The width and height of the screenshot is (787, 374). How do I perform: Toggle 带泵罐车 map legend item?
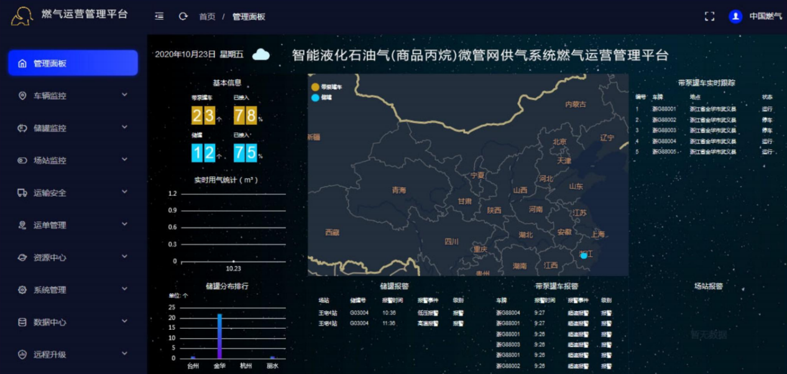[x=327, y=88]
